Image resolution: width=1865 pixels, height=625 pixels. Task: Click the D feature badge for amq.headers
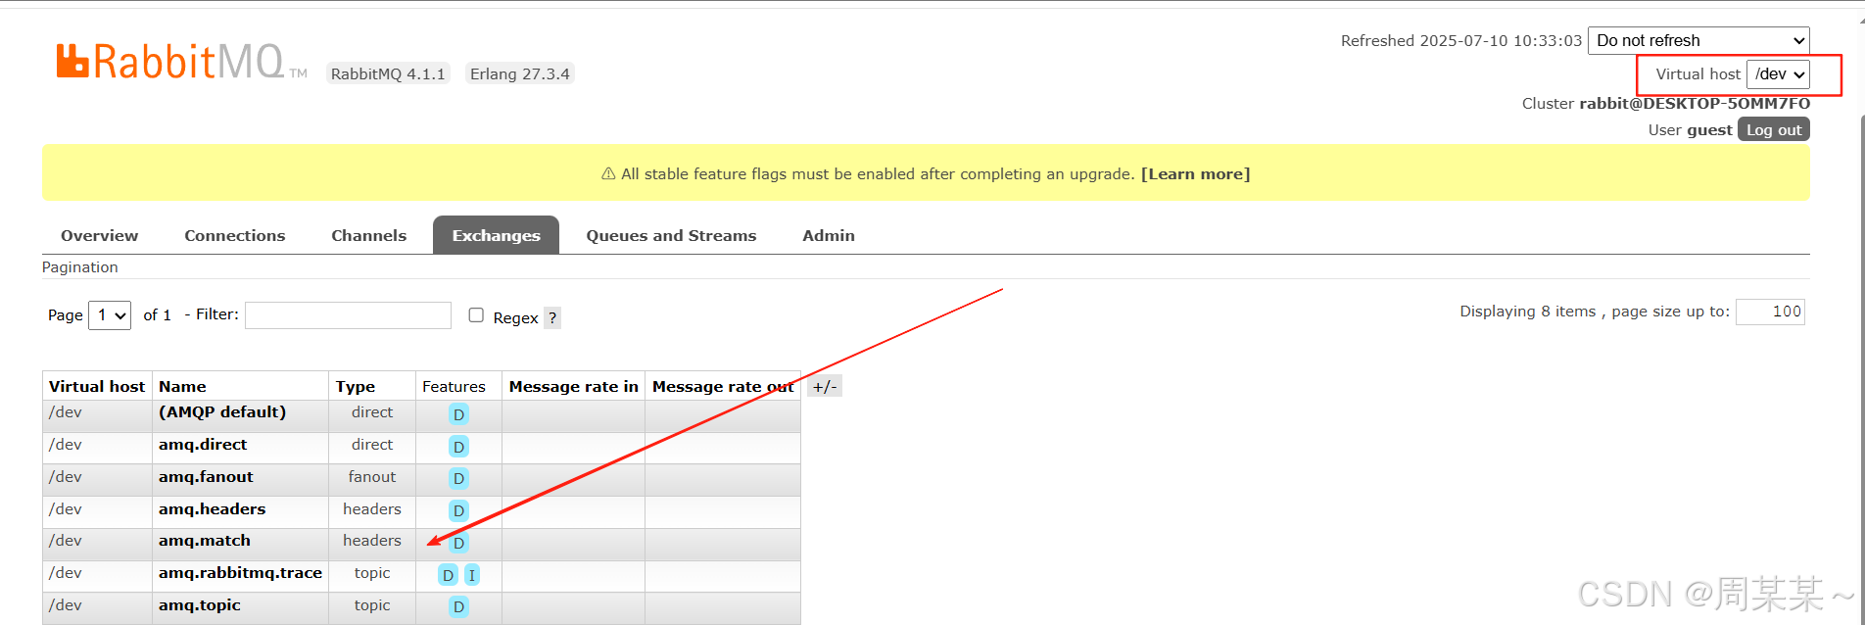click(458, 511)
